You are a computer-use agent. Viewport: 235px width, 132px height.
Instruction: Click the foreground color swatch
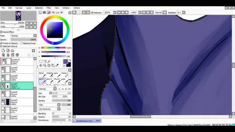[x=65, y=62]
